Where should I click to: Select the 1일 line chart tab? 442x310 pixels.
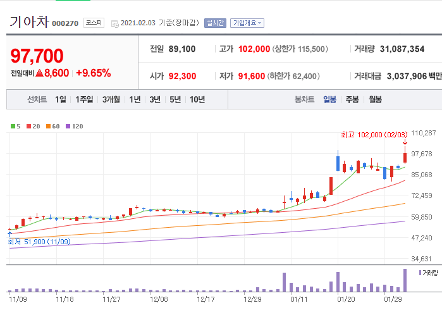pos(60,99)
